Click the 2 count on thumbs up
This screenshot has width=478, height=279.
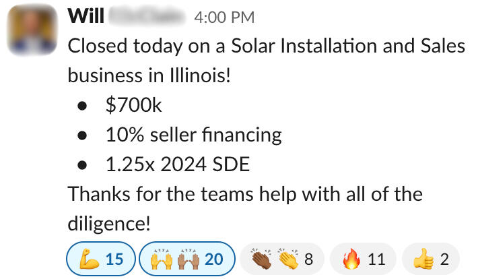point(444,259)
